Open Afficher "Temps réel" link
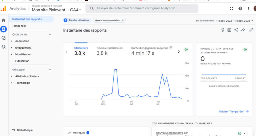 click(x=234, y=112)
